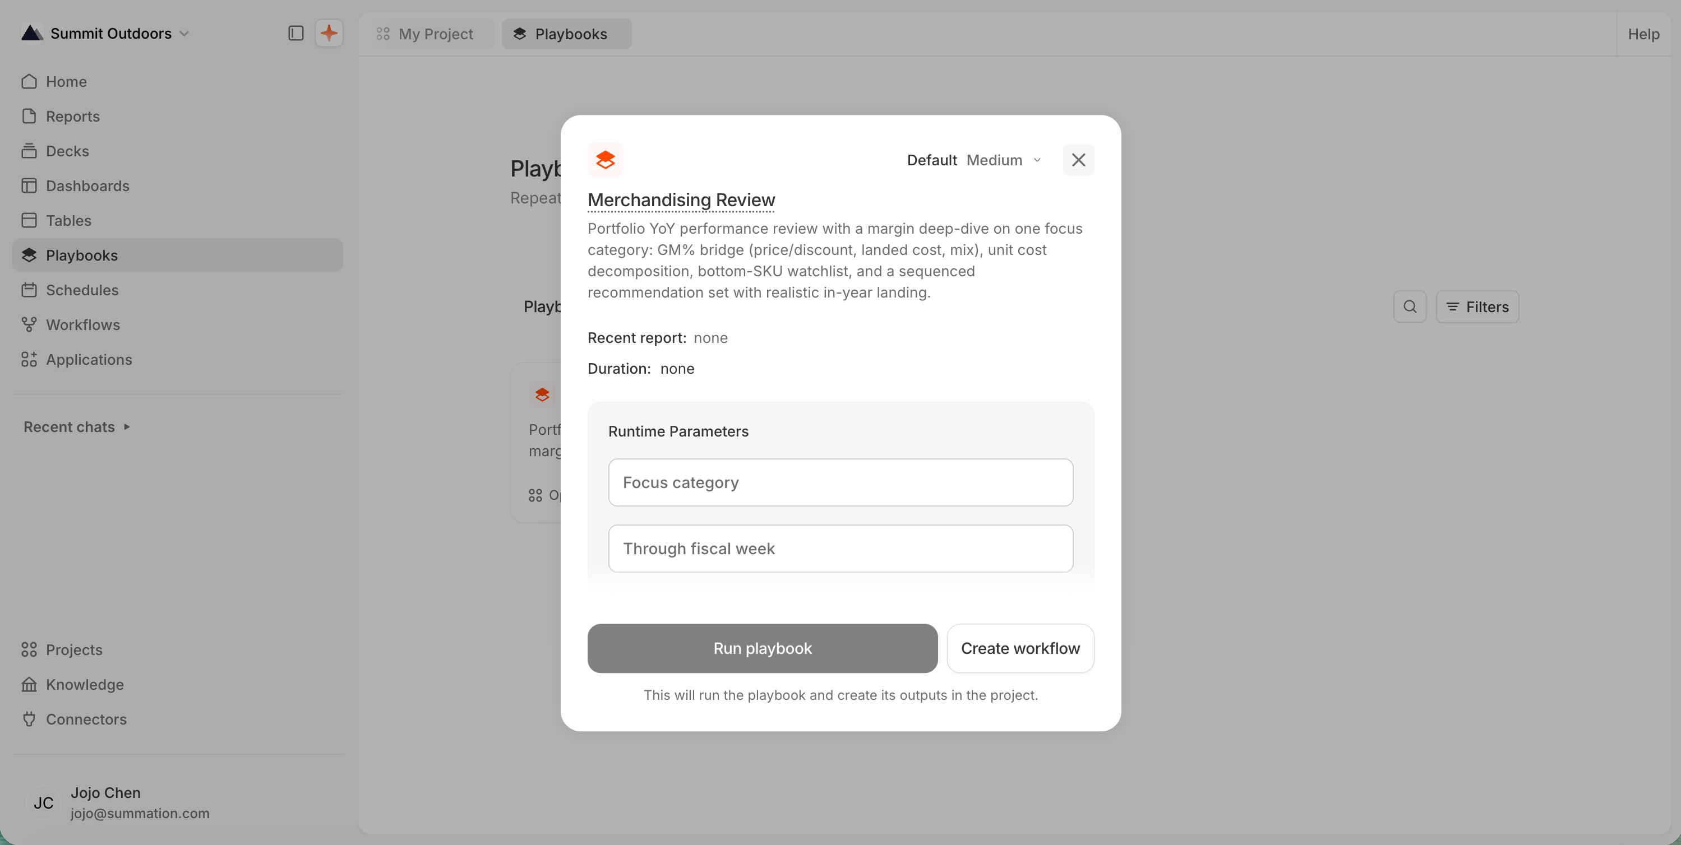Click the Summit Outdoors mountain logo

pyautogui.click(x=32, y=32)
